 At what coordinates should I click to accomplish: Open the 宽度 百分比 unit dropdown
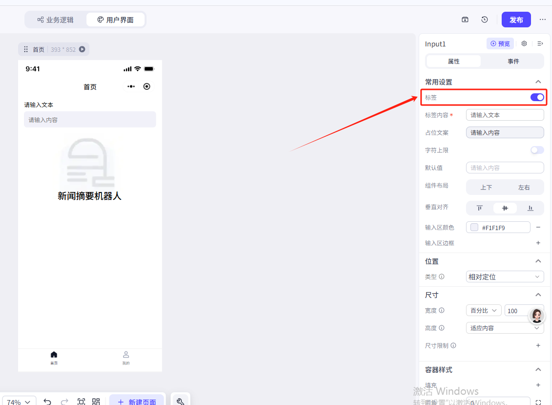(x=484, y=311)
